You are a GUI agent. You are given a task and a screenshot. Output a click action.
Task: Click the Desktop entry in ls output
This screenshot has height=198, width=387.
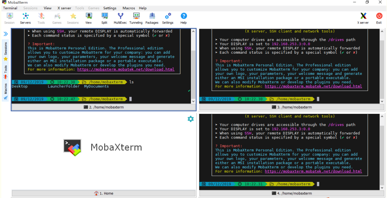click(20, 87)
